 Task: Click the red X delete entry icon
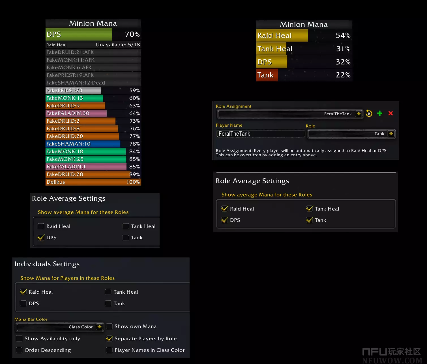(390, 113)
